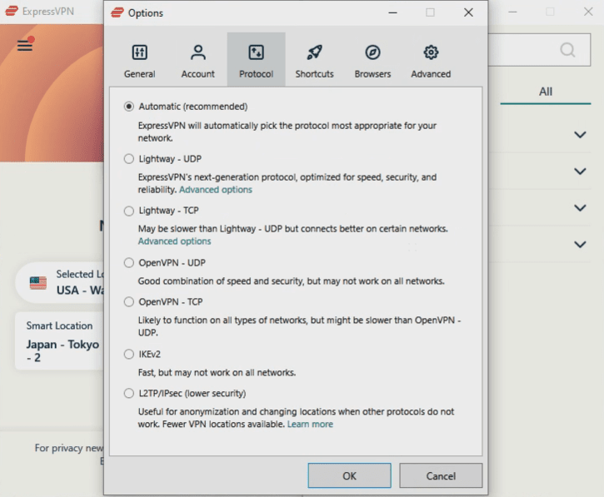Click the Smart Location Japan - Tokyo card

(60, 341)
